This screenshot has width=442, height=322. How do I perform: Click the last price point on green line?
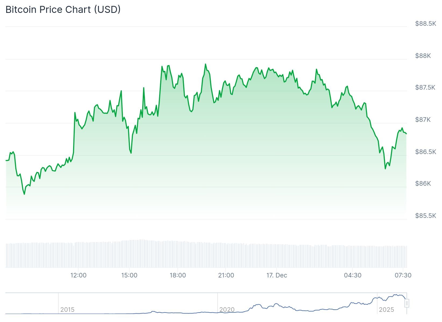406,133
